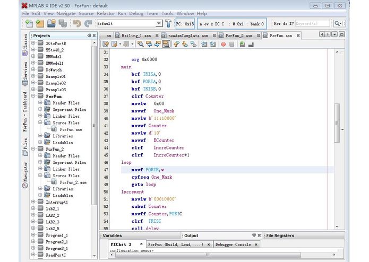Screen dimensions: 369x262
Task: Click Toggle Bookmark editor icon
Action: [193, 44]
